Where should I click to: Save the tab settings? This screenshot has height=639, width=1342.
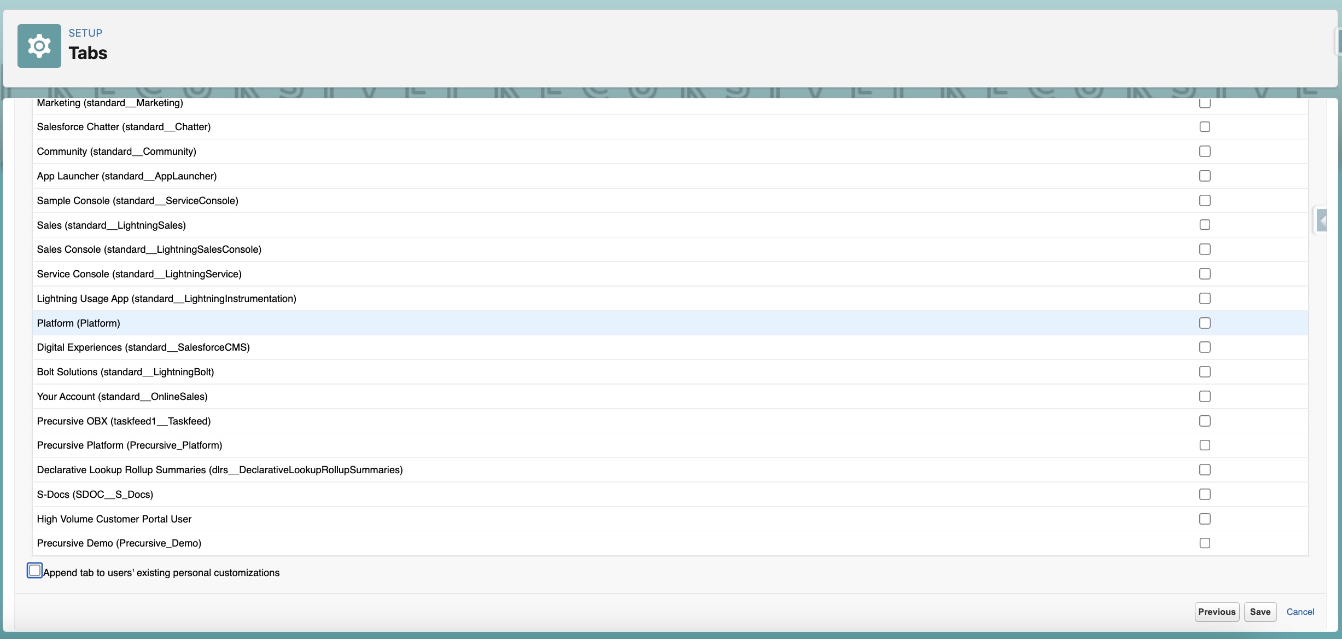(x=1260, y=612)
